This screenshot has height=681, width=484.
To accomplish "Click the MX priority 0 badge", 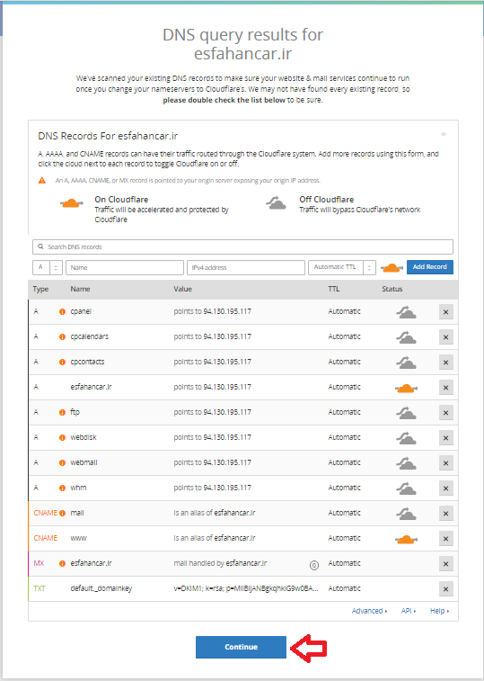I will coord(314,566).
